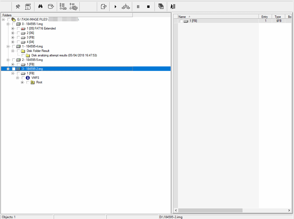
Task: Tick the checkbox for G:\TASK-IMAGE FILES root
Action: point(9,20)
